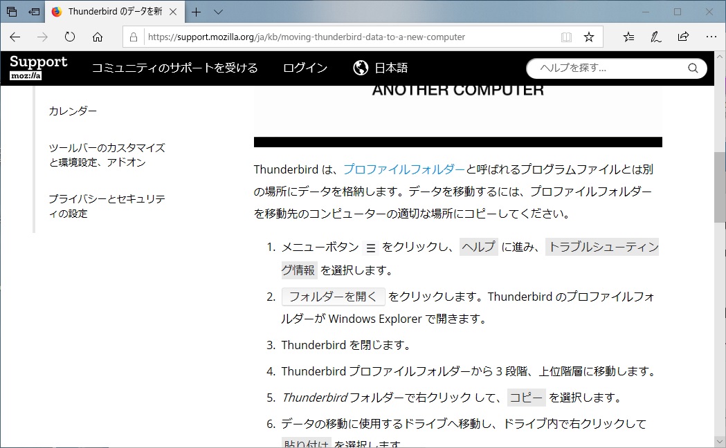Click the scrollbar up arrow
The width and height of the screenshot is (726, 448).
coord(720,57)
